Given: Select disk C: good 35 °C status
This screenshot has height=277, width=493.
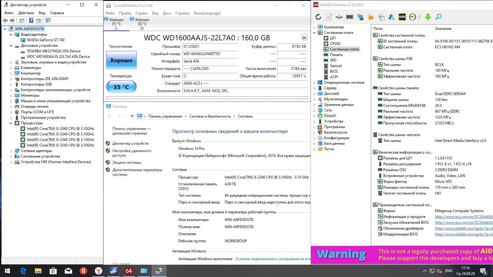Looking at the screenshot, I should 116,23.
